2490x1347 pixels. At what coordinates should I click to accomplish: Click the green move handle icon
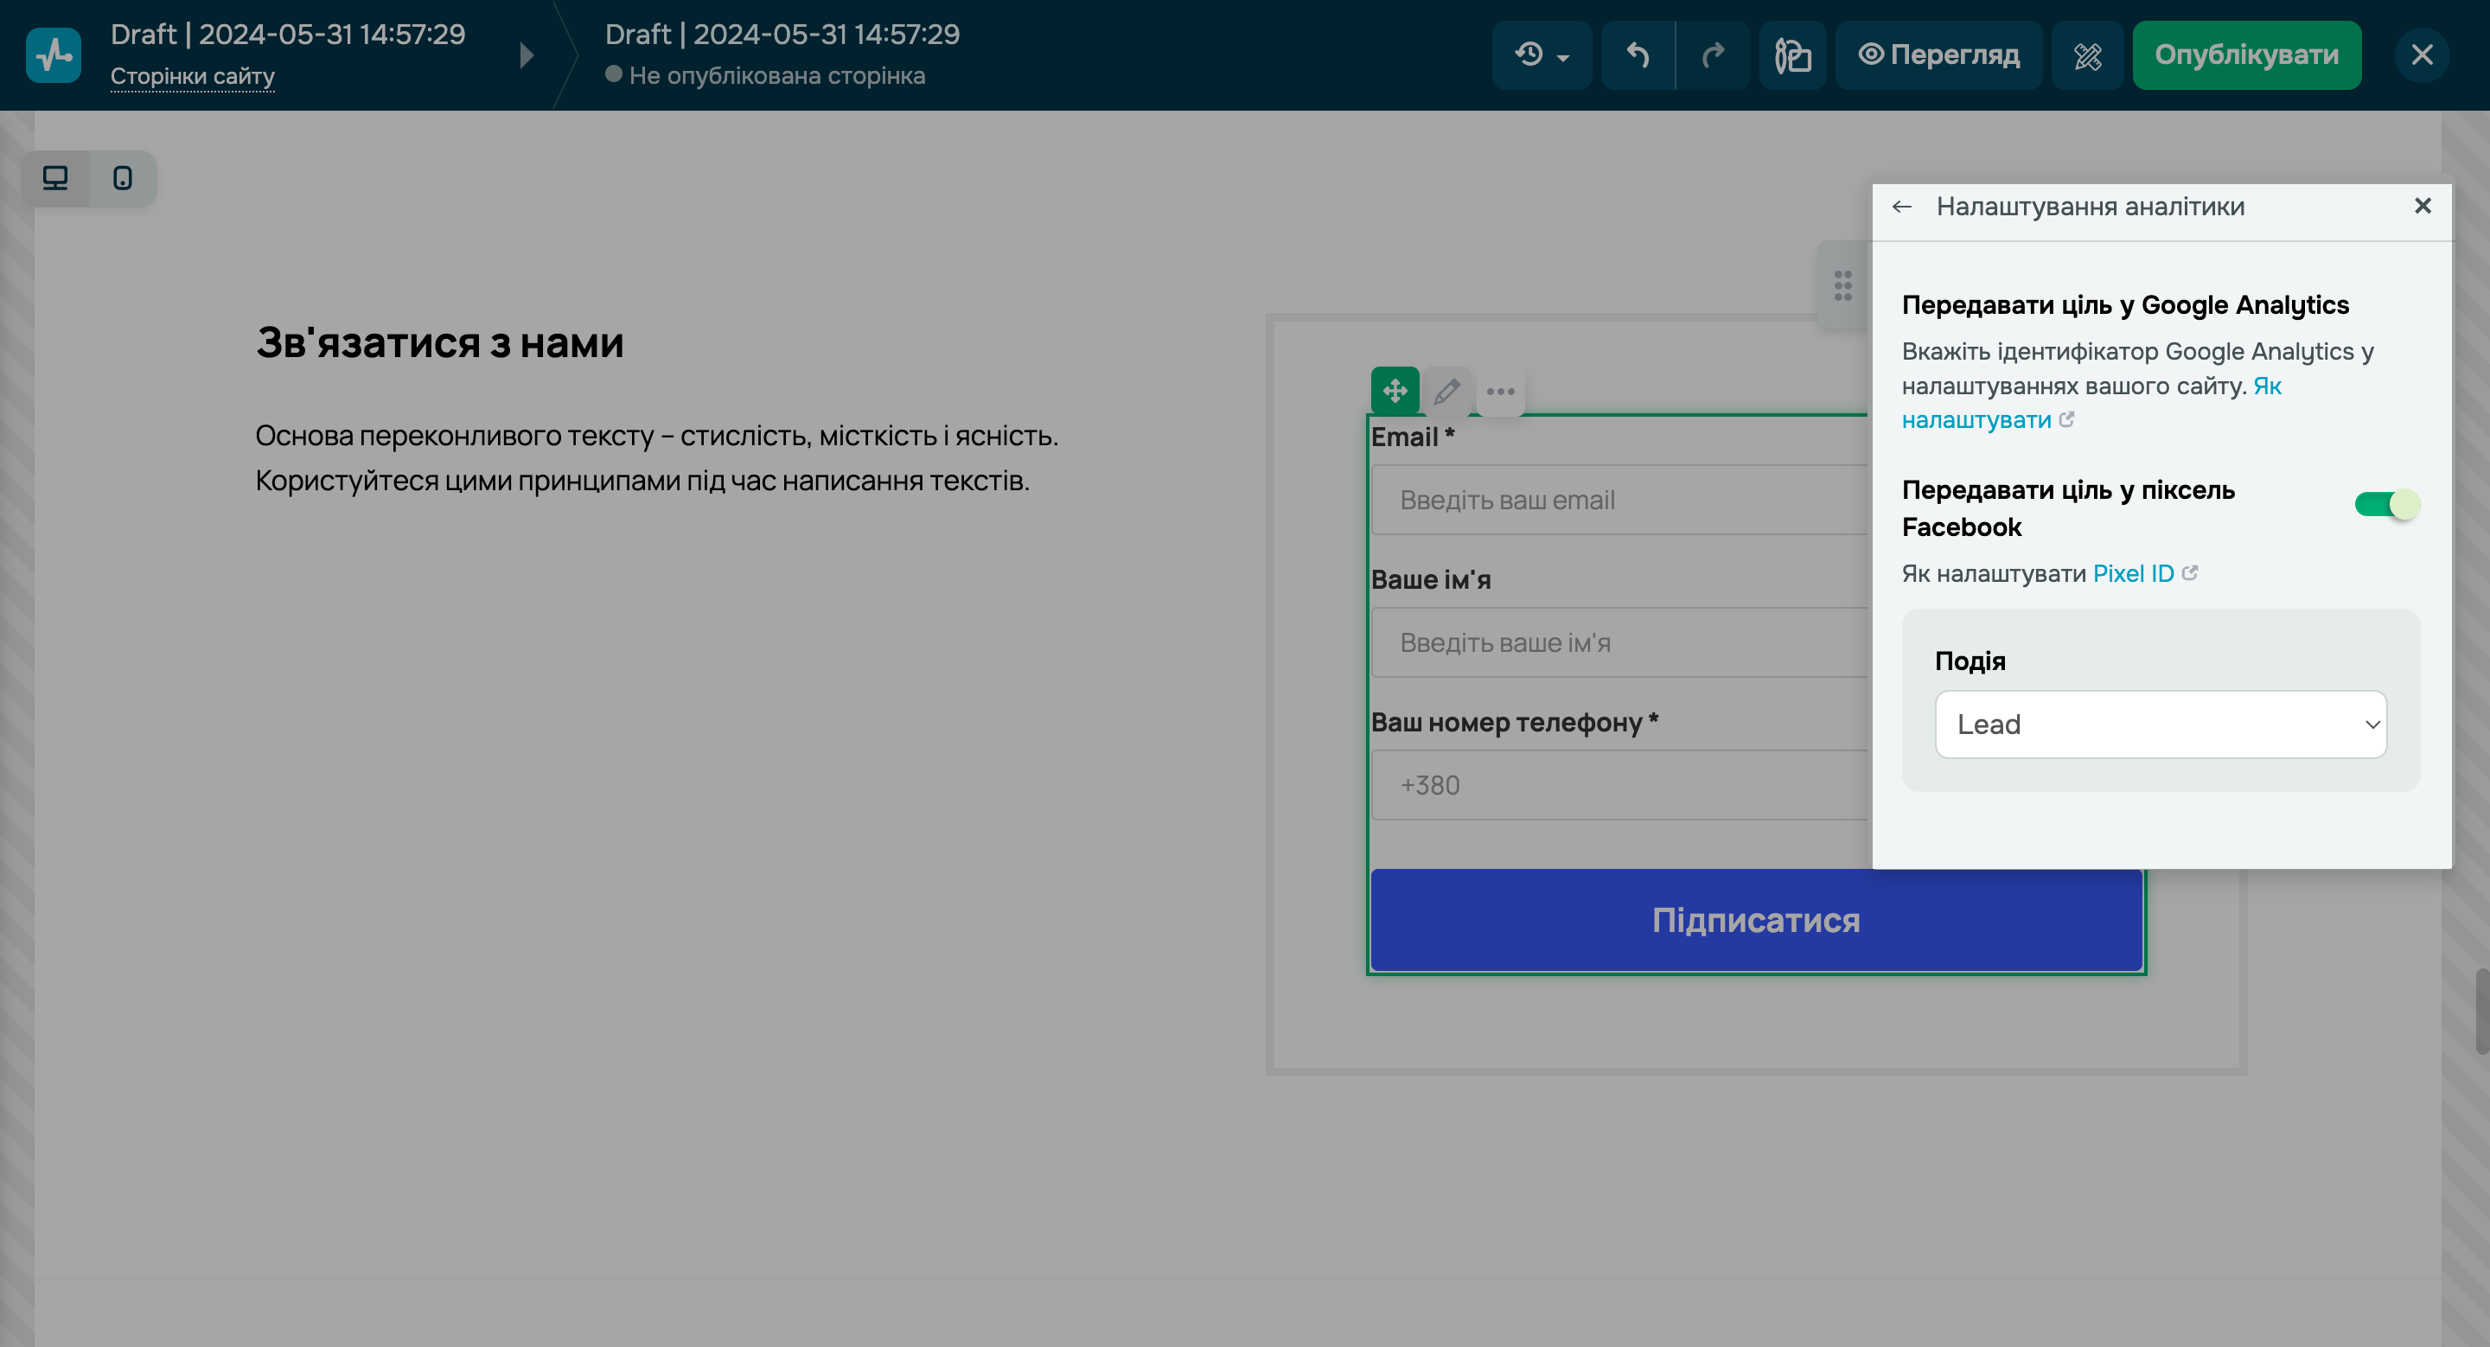pos(1395,391)
